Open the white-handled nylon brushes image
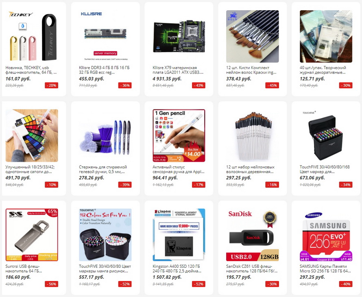Screen dimensions: 362x297 [252, 135]
